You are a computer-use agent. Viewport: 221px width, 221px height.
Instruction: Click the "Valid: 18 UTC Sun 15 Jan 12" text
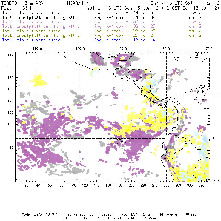123,8
